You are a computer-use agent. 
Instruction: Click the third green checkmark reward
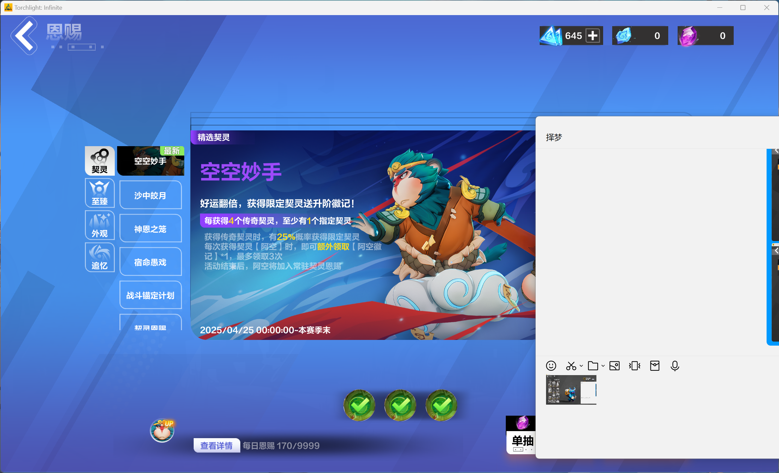(x=441, y=405)
